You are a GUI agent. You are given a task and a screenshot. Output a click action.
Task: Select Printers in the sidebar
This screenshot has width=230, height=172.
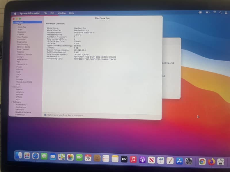tap(20, 69)
